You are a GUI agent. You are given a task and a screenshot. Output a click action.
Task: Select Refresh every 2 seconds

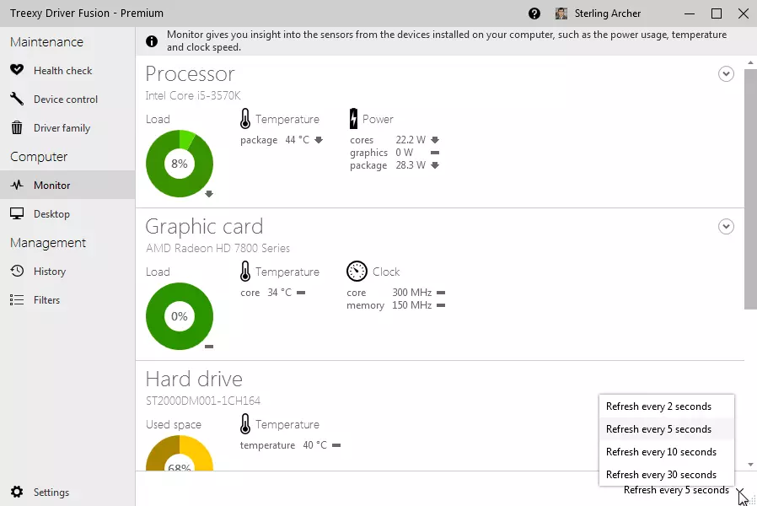click(658, 406)
